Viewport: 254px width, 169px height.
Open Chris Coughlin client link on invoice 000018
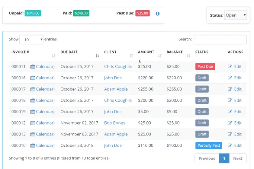(118, 100)
